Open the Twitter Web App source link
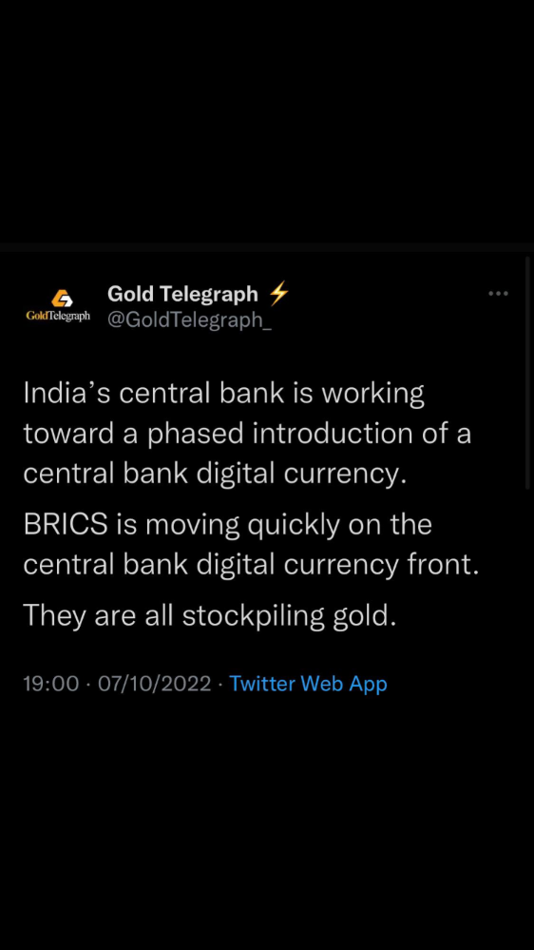The width and height of the screenshot is (534, 950). tap(308, 684)
